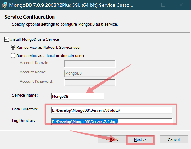Minimize the MongoDB installer window
The image size is (191, 149).
coord(145,5)
